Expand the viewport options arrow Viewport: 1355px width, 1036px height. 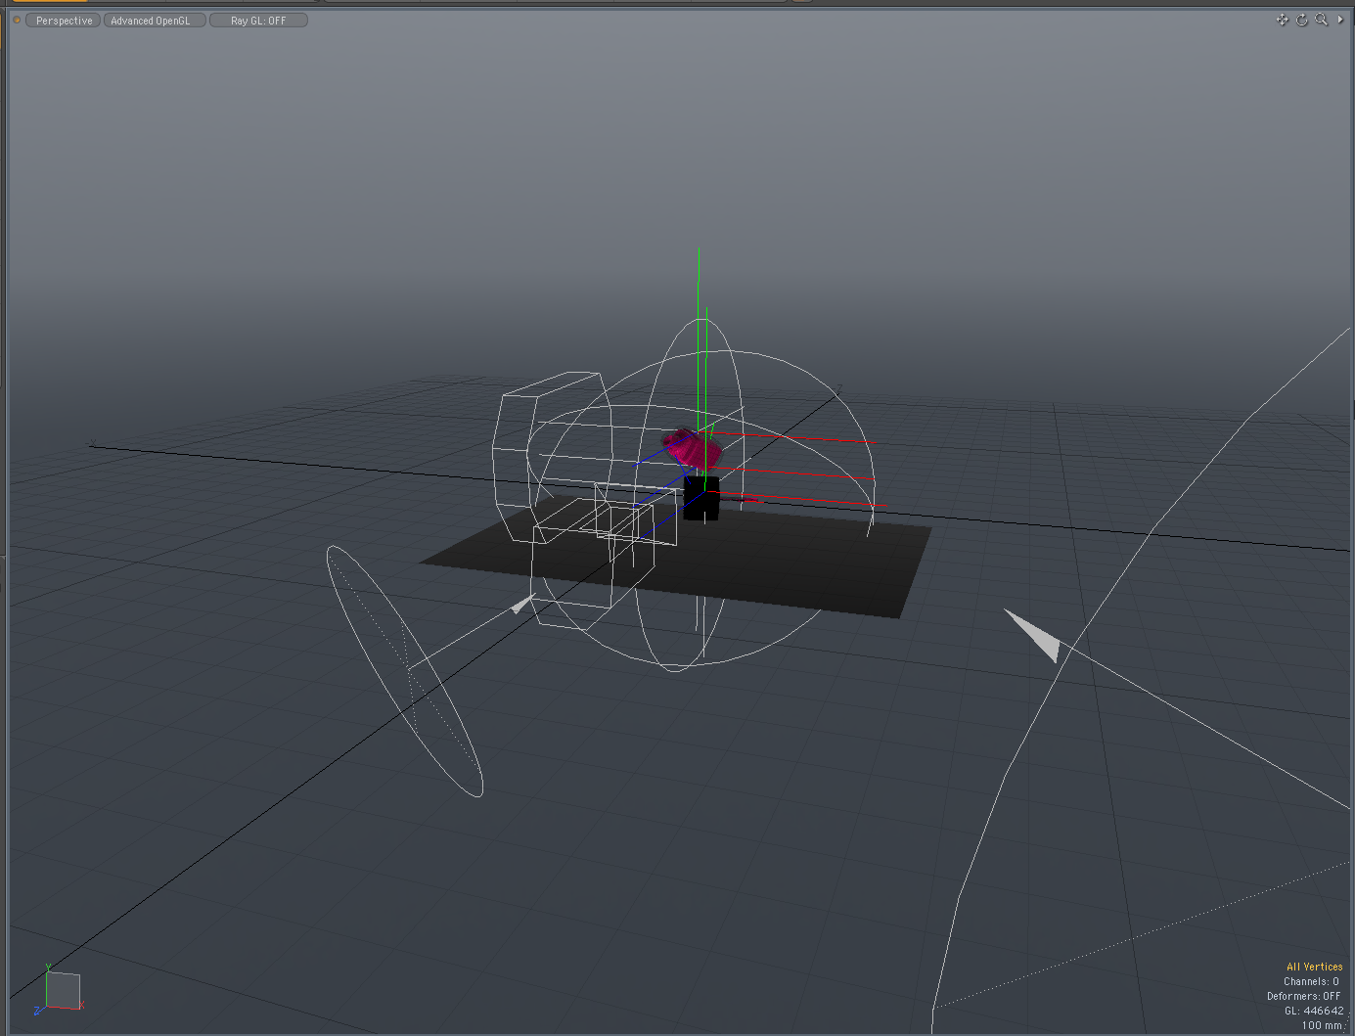point(1341,20)
